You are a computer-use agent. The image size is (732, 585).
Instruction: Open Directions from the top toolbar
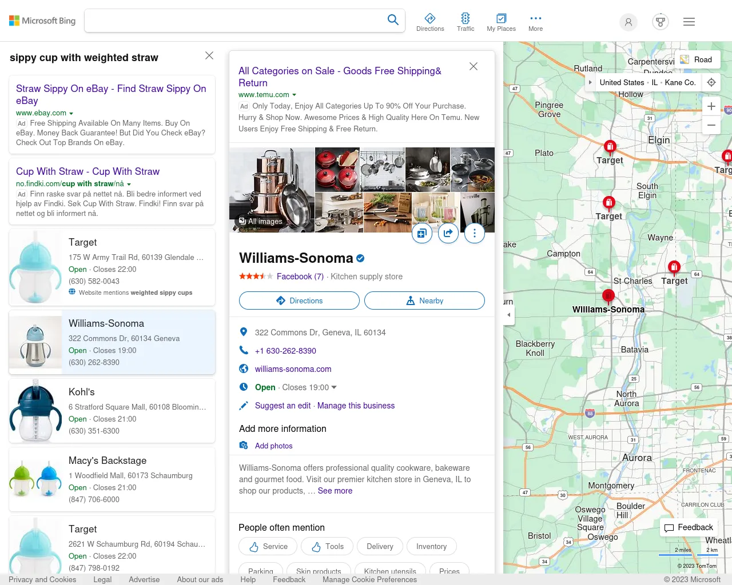pos(430,22)
